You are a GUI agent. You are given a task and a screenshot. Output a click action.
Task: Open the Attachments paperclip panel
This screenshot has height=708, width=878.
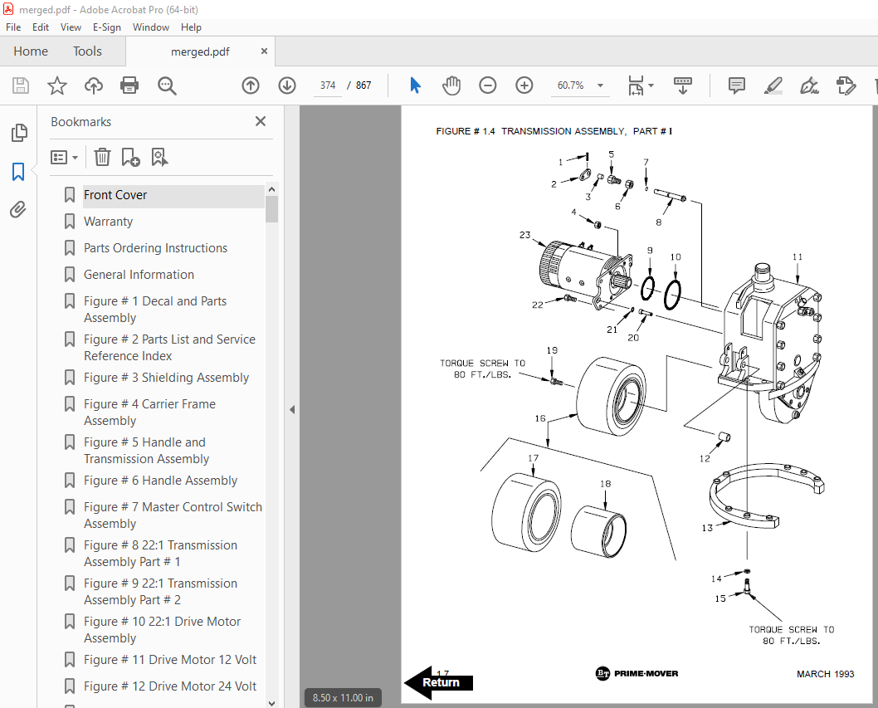18,210
